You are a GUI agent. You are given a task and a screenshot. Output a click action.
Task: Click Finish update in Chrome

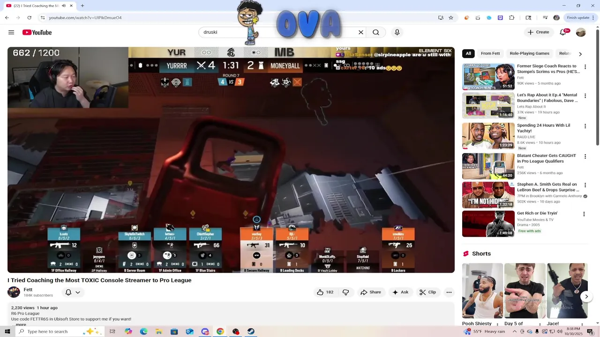(578, 18)
